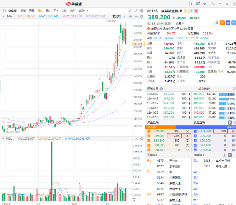Click the red 窝 warrant badge
The width and height of the screenshot is (236, 205).
pyautogui.click(x=196, y=11)
